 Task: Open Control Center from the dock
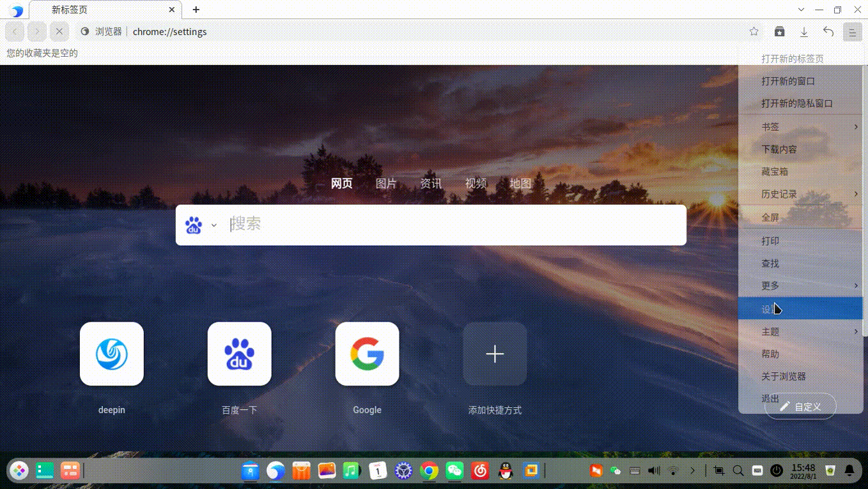[x=403, y=470]
